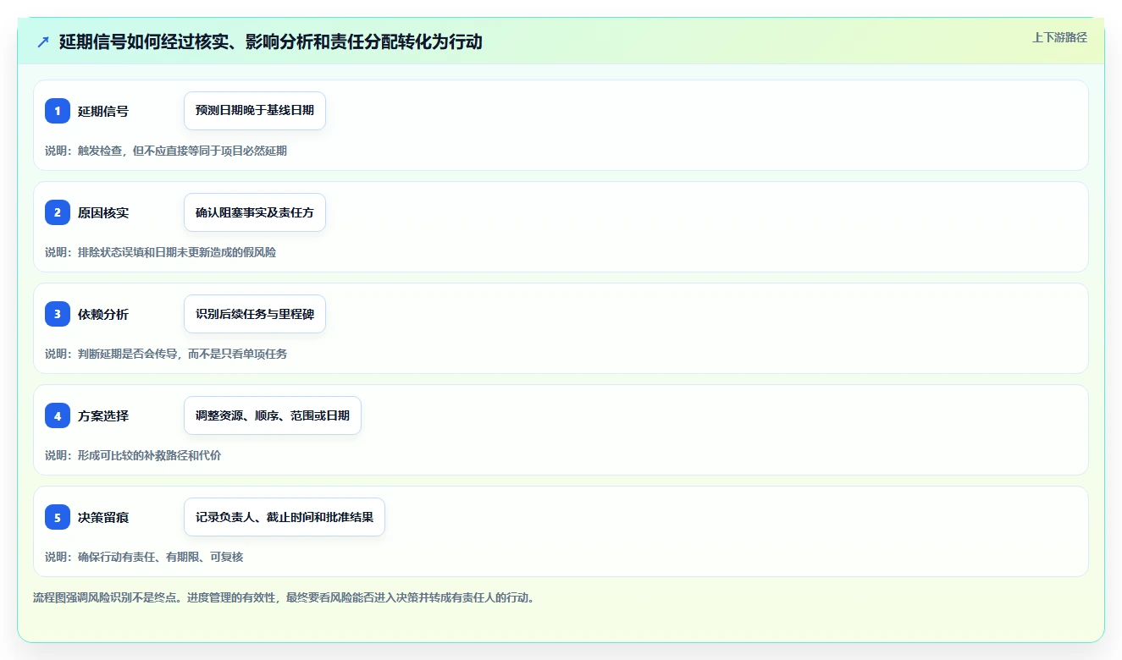Click the 预测日期晚于基线日期 box
This screenshot has height=660, width=1122.
[x=255, y=111]
